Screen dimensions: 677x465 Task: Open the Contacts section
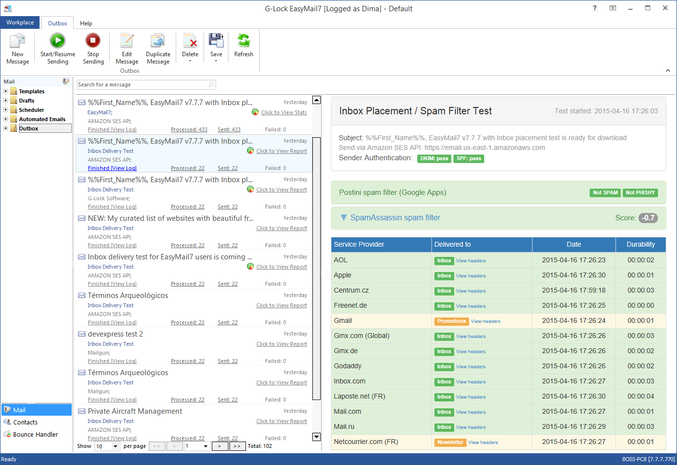point(24,422)
